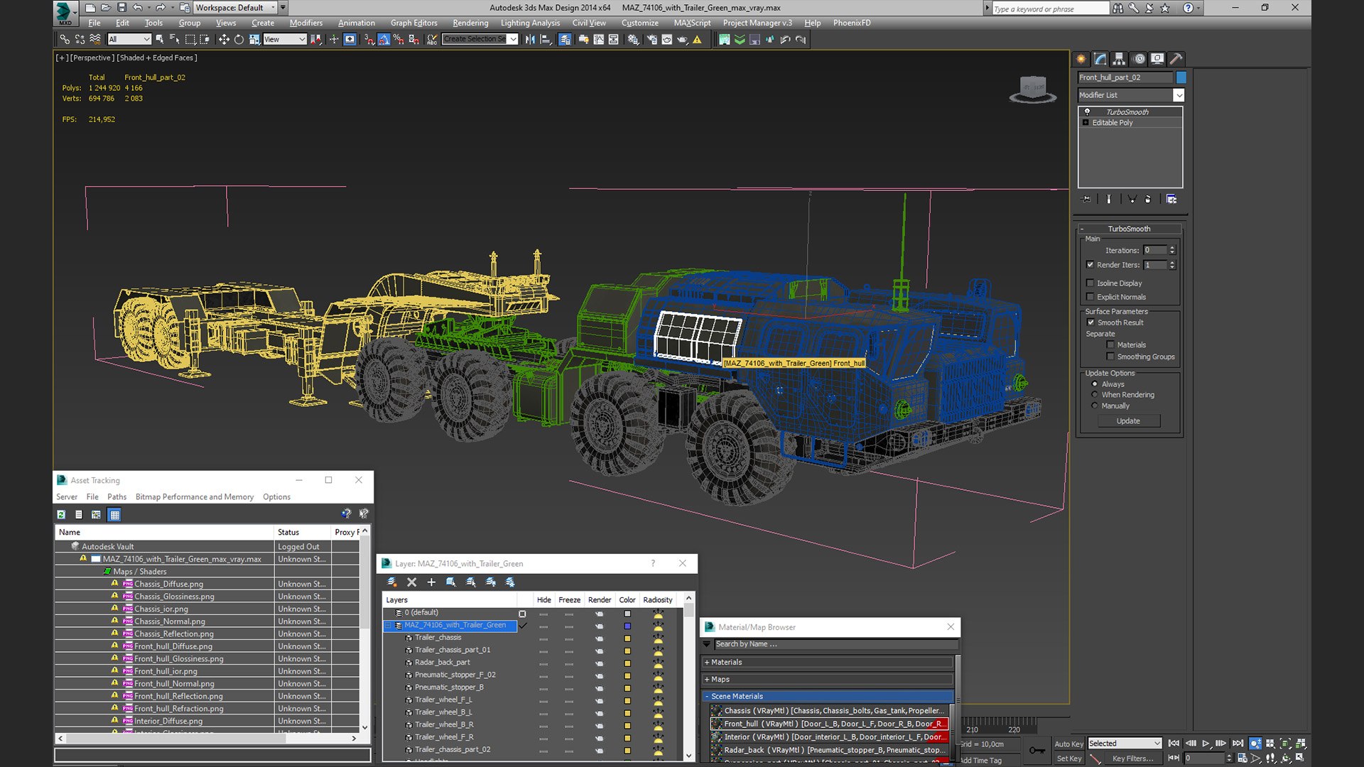The height and width of the screenshot is (767, 1364).
Task: Toggle the Angle Snap tool
Action: coord(384,40)
